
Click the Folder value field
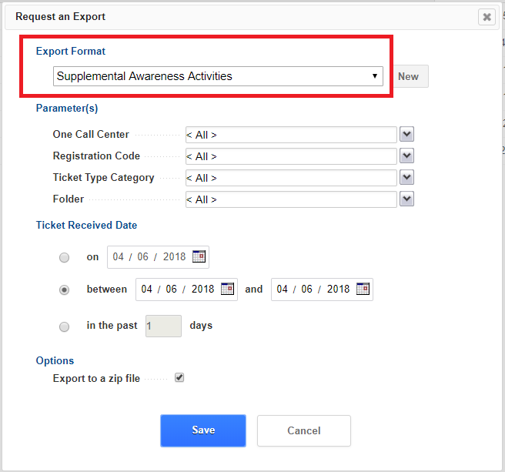291,199
